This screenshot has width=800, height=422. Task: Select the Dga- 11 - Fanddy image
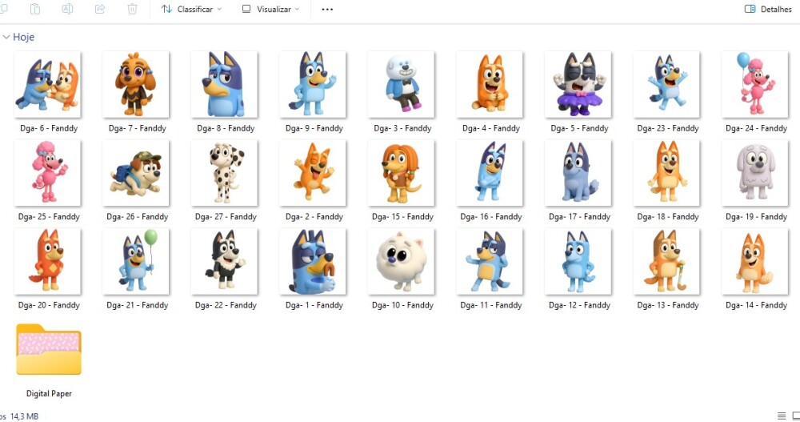(x=490, y=261)
